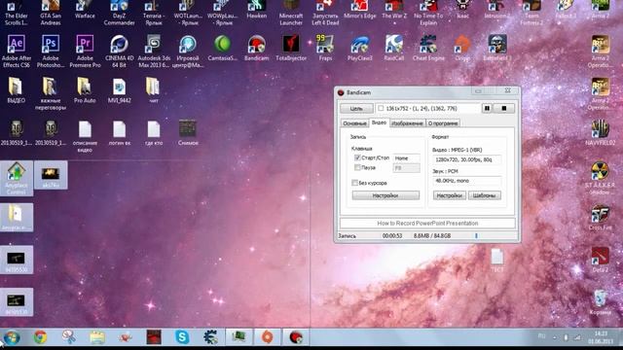This screenshot has width=623, height=350.
Task: Uncheck the Старт/Стоп hotkey checkbox
Action: (357, 157)
